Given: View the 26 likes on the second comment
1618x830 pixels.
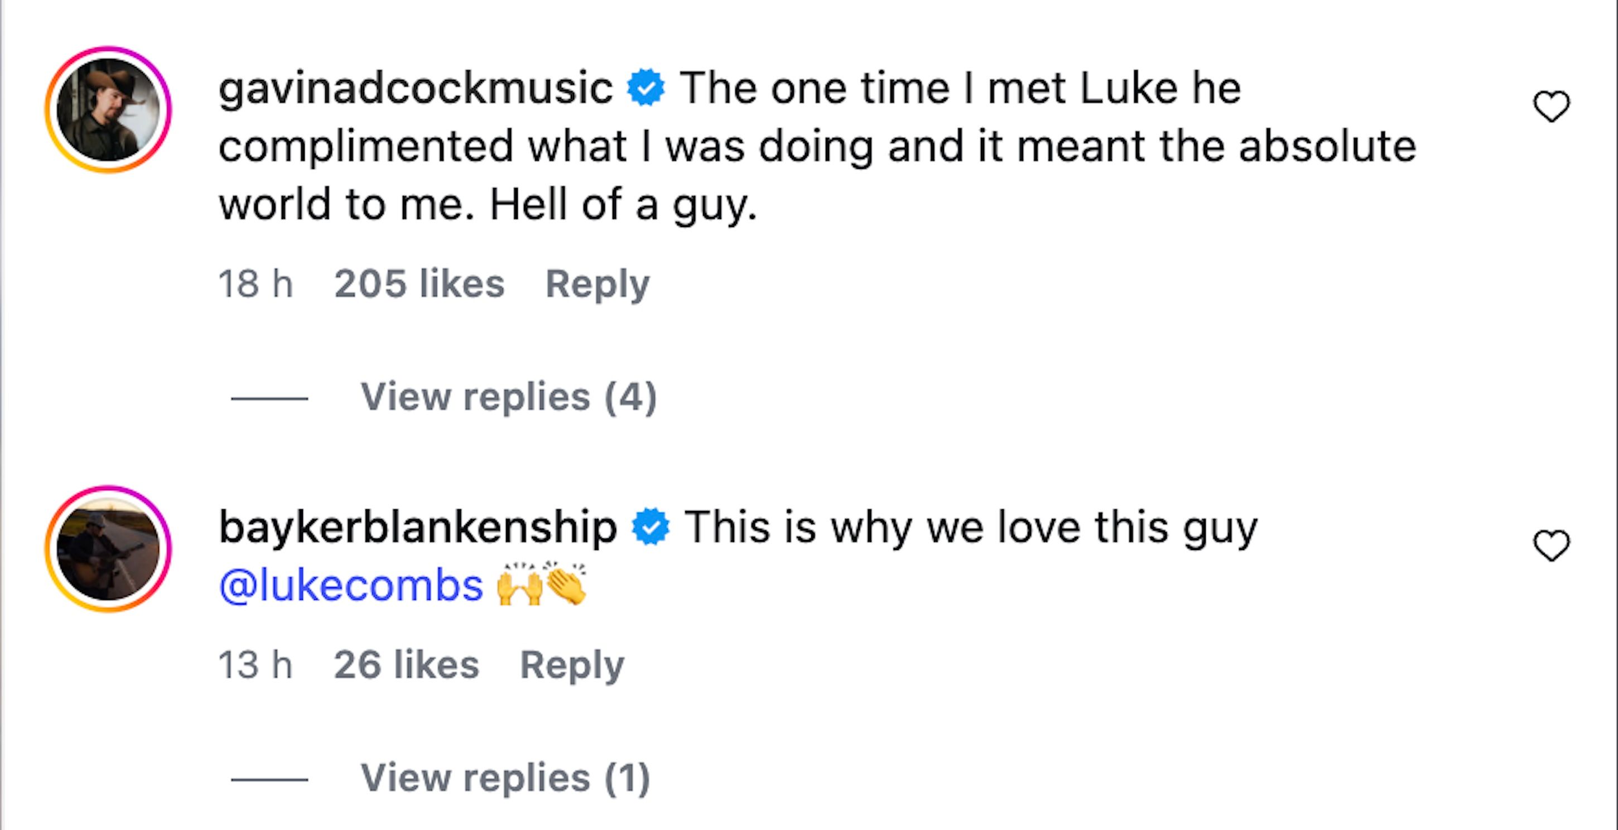Looking at the screenshot, I should coord(407,664).
